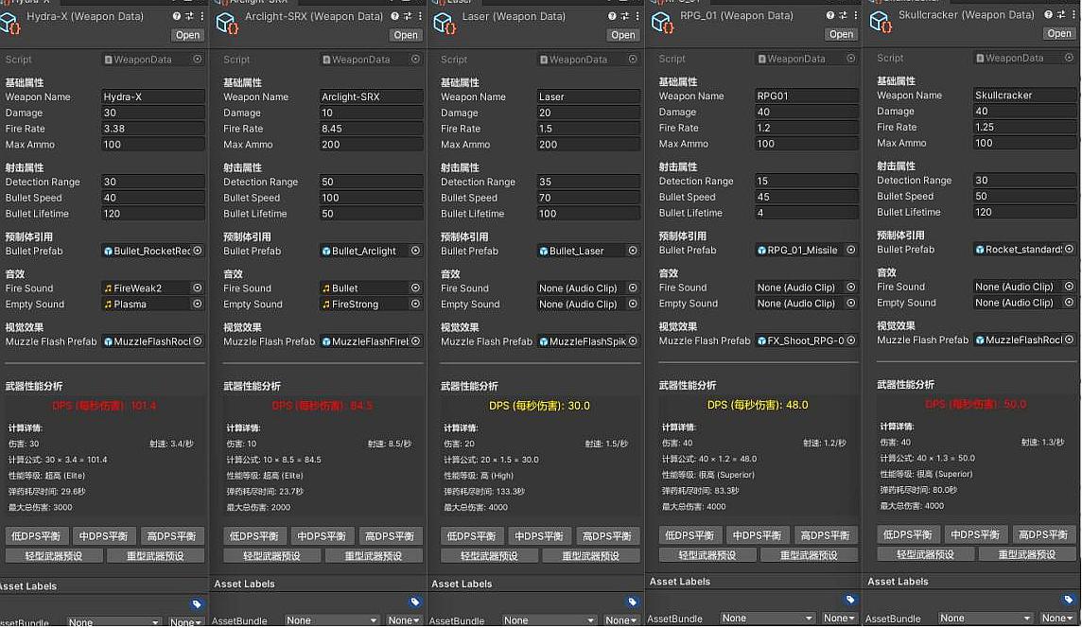Screen dimensions: 1082x628
Task: Expand the AssetBundle dropdown in the Hydra-X panel
Action: coord(113,622)
